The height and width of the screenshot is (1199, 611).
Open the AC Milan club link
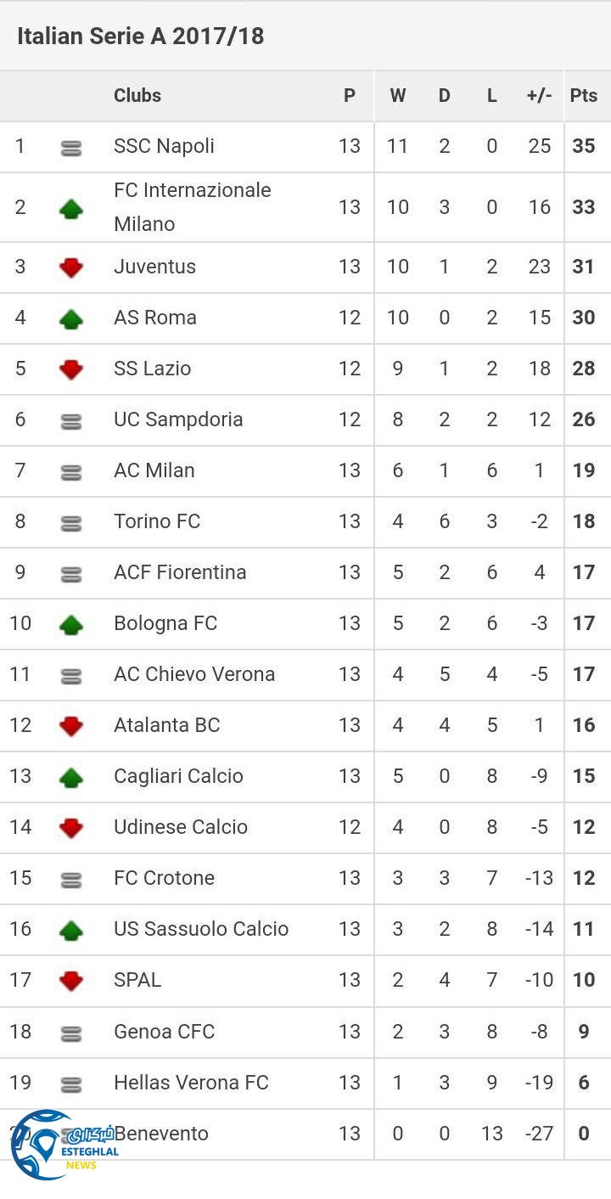[x=154, y=470]
